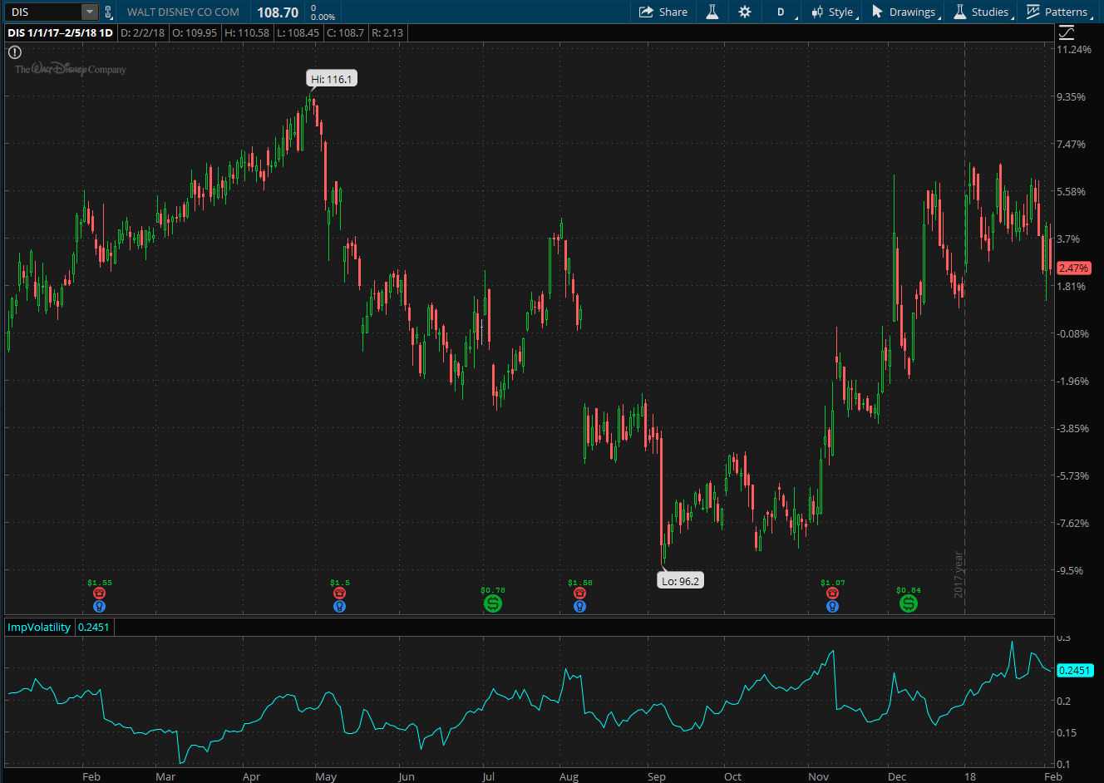Click the Share arrow button
The height and width of the screenshot is (783, 1104).
663,12
